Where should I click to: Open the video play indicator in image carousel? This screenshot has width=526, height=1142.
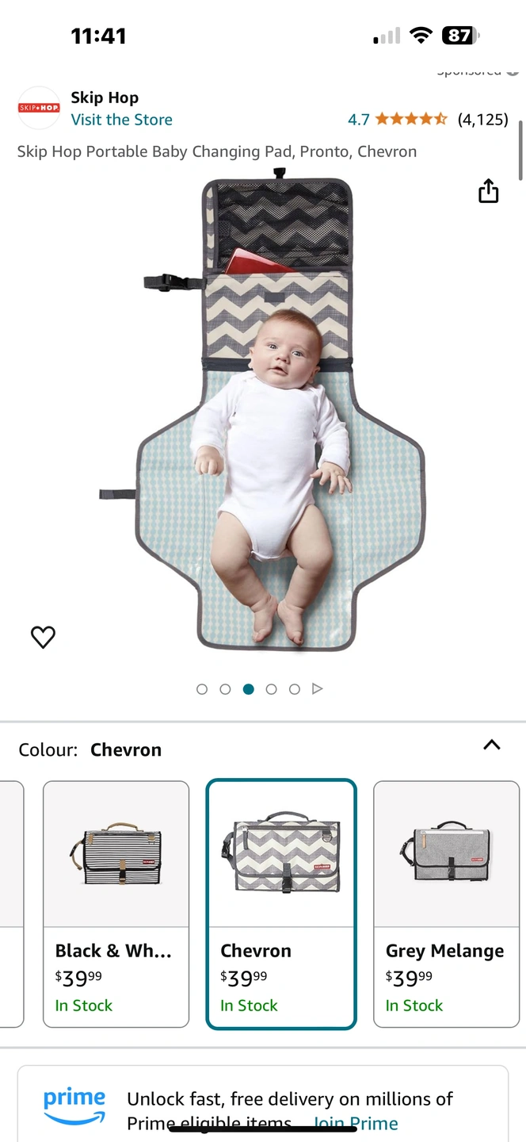[x=318, y=689]
